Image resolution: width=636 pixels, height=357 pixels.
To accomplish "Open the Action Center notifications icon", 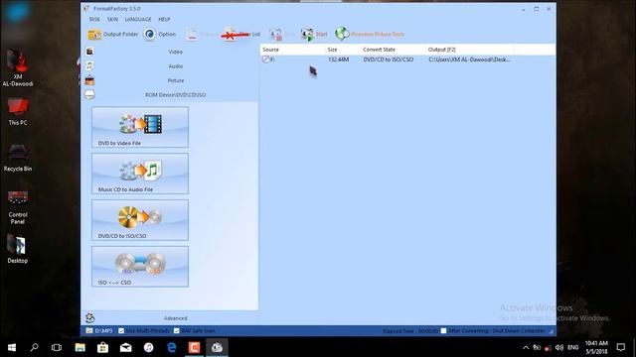I will point(621,347).
